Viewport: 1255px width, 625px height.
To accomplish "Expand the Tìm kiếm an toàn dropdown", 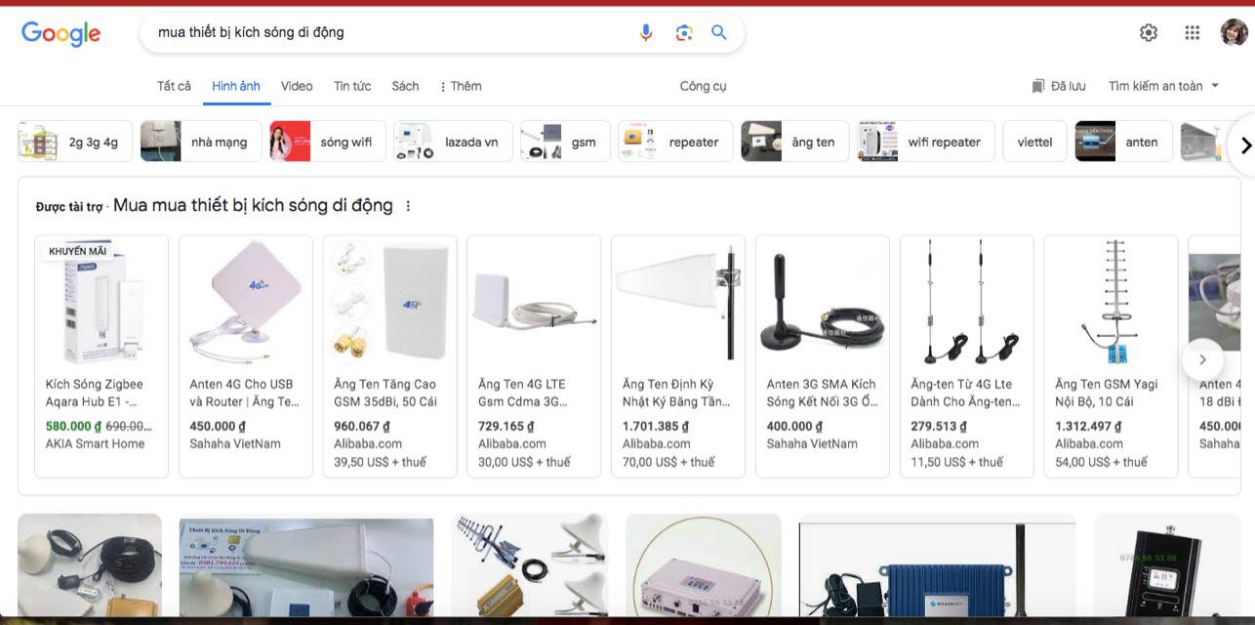I will 1163,86.
